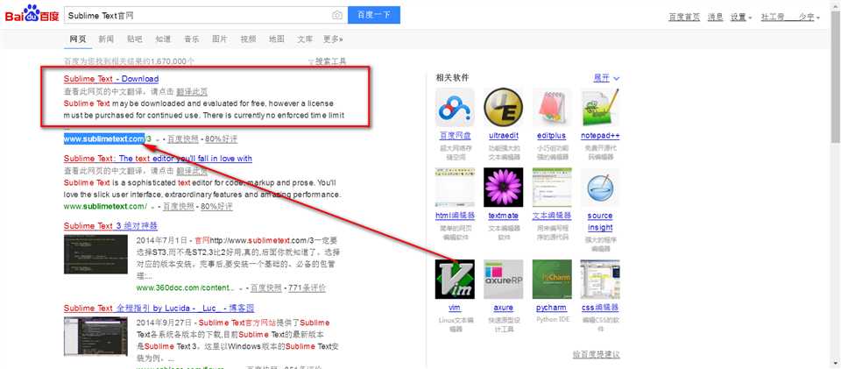
Task: Click the Baidu logo
Action: coord(32,13)
